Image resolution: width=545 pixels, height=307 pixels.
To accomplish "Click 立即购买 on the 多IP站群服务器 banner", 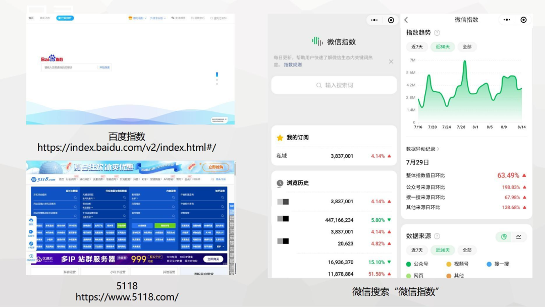I will point(213,259).
